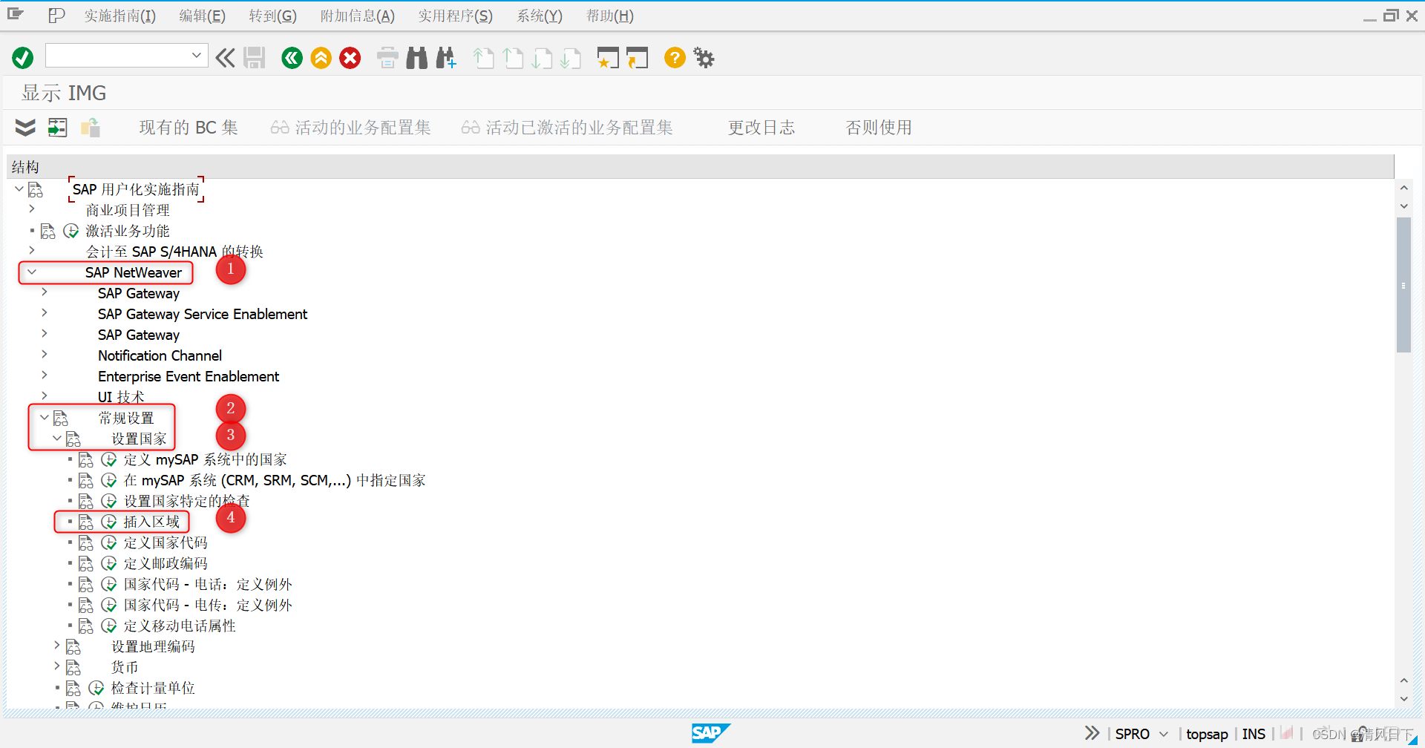Click the 现有的 BC 集 button
The width and height of the screenshot is (1425, 748).
tap(189, 128)
